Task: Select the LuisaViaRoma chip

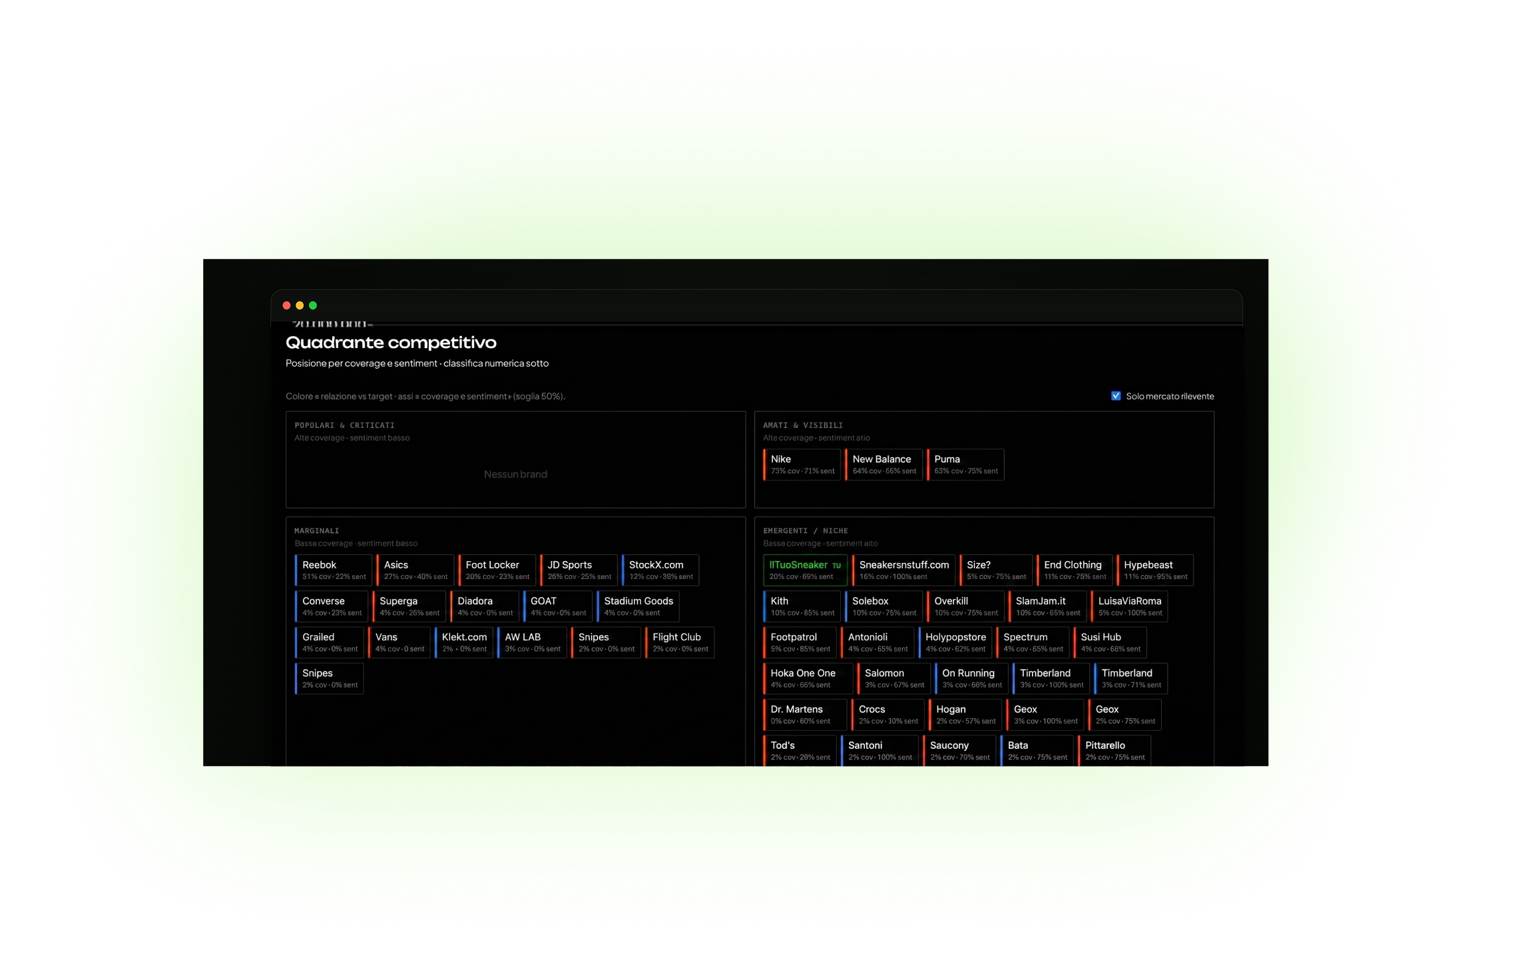Action: pos(1129,606)
